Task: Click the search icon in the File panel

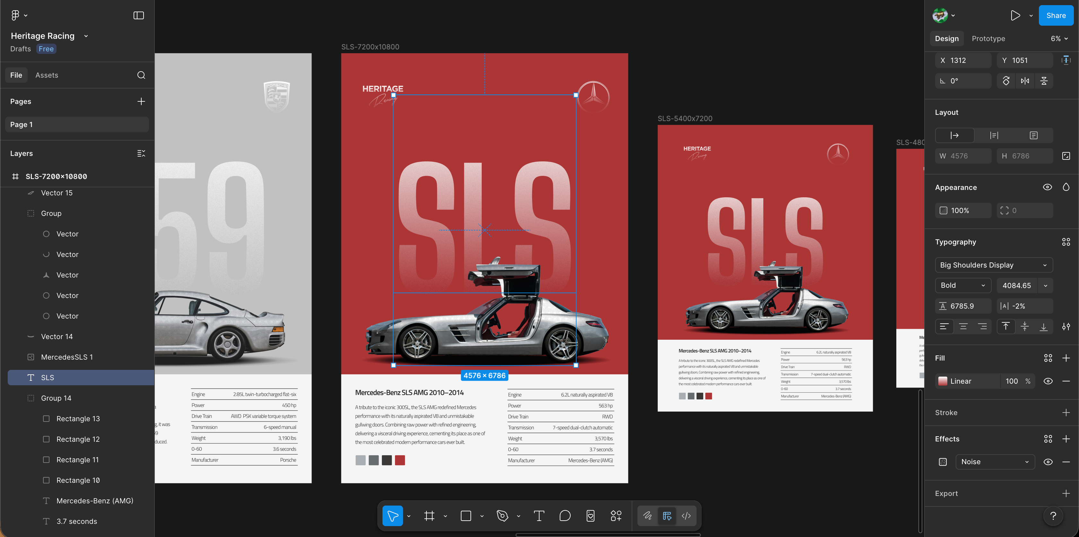Action: coord(141,75)
